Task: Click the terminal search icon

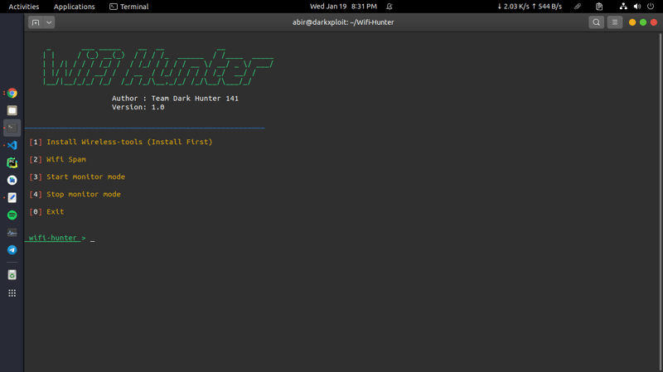Action: [x=596, y=22]
